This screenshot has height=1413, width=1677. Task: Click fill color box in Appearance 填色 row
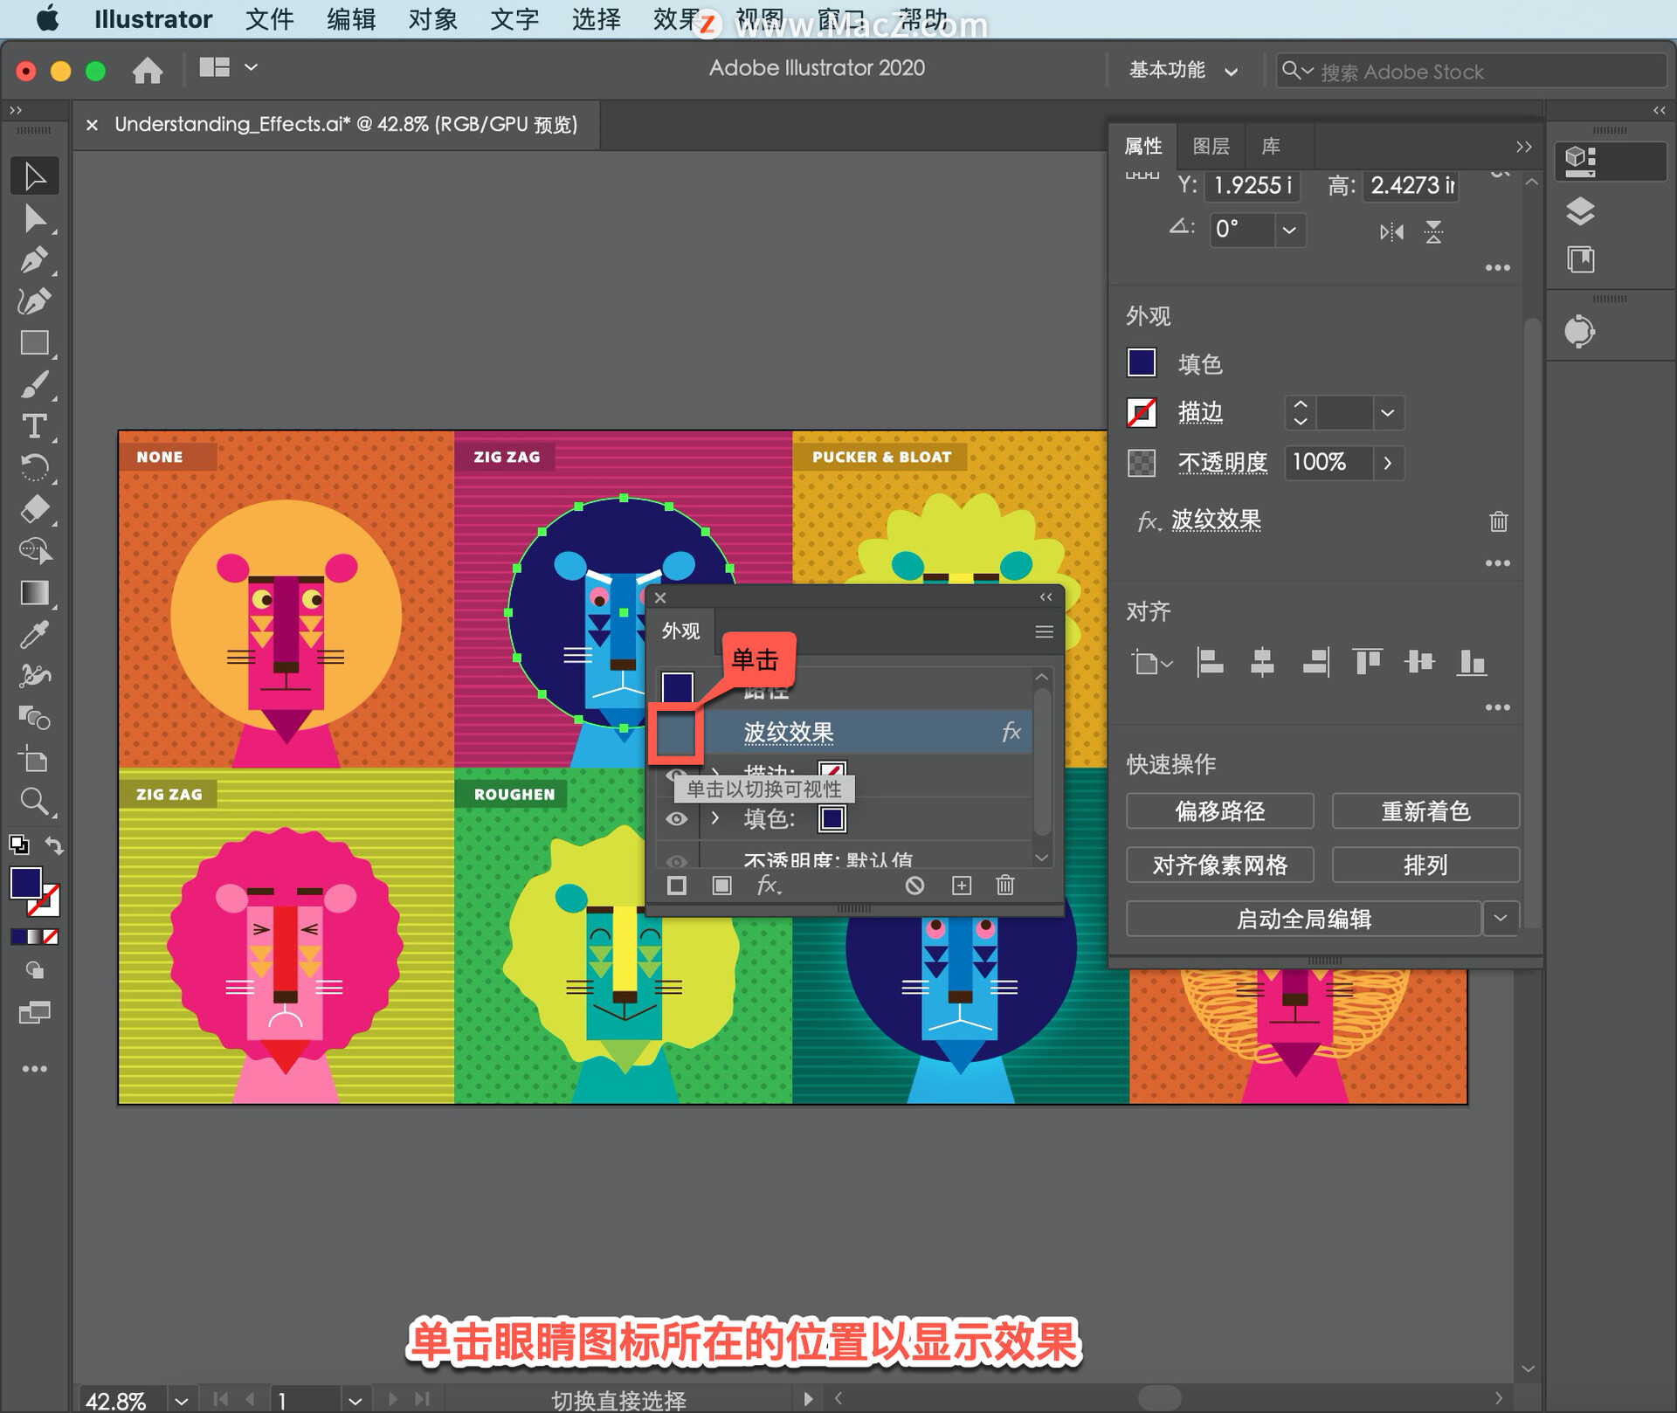832,818
